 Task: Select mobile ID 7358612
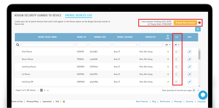[80, 59]
